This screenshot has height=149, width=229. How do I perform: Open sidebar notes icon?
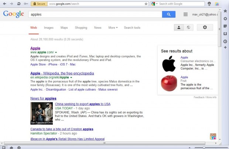tap(225, 26)
